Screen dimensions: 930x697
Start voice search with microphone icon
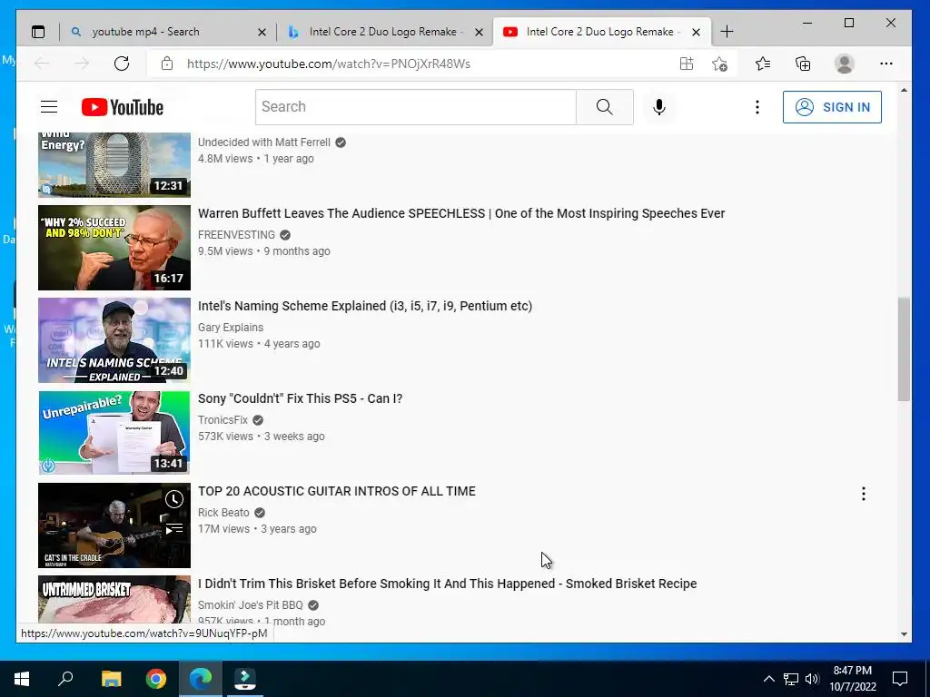click(x=659, y=107)
